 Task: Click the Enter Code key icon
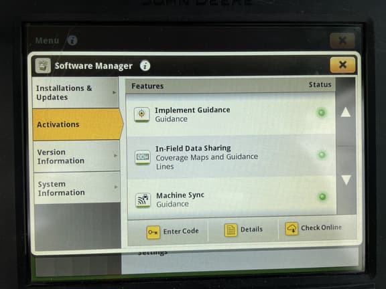pos(153,232)
